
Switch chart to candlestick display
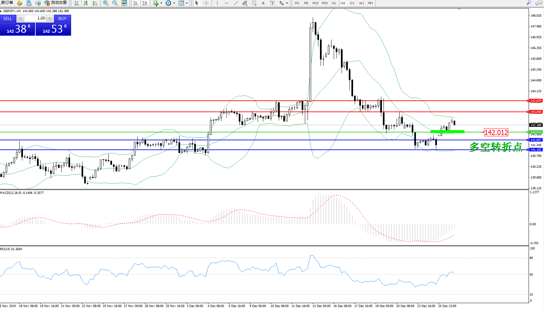pos(86,3)
